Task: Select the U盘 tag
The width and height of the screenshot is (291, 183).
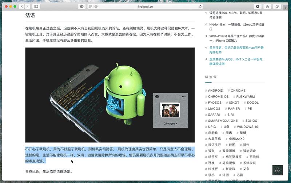Action: tap(225, 127)
